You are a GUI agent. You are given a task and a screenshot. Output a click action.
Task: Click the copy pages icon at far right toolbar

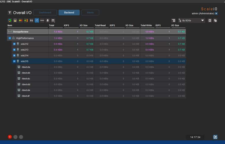215,20
